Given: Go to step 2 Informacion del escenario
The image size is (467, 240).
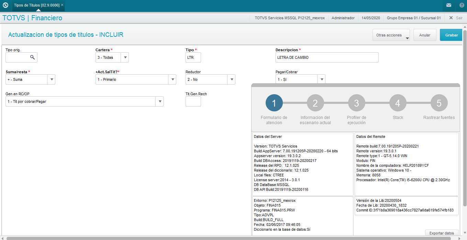Looking at the screenshot, I should pyautogui.click(x=315, y=103).
